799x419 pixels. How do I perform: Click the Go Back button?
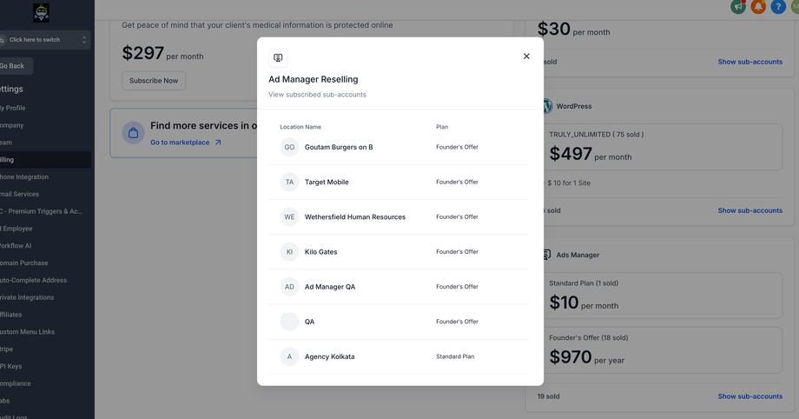[x=13, y=66]
